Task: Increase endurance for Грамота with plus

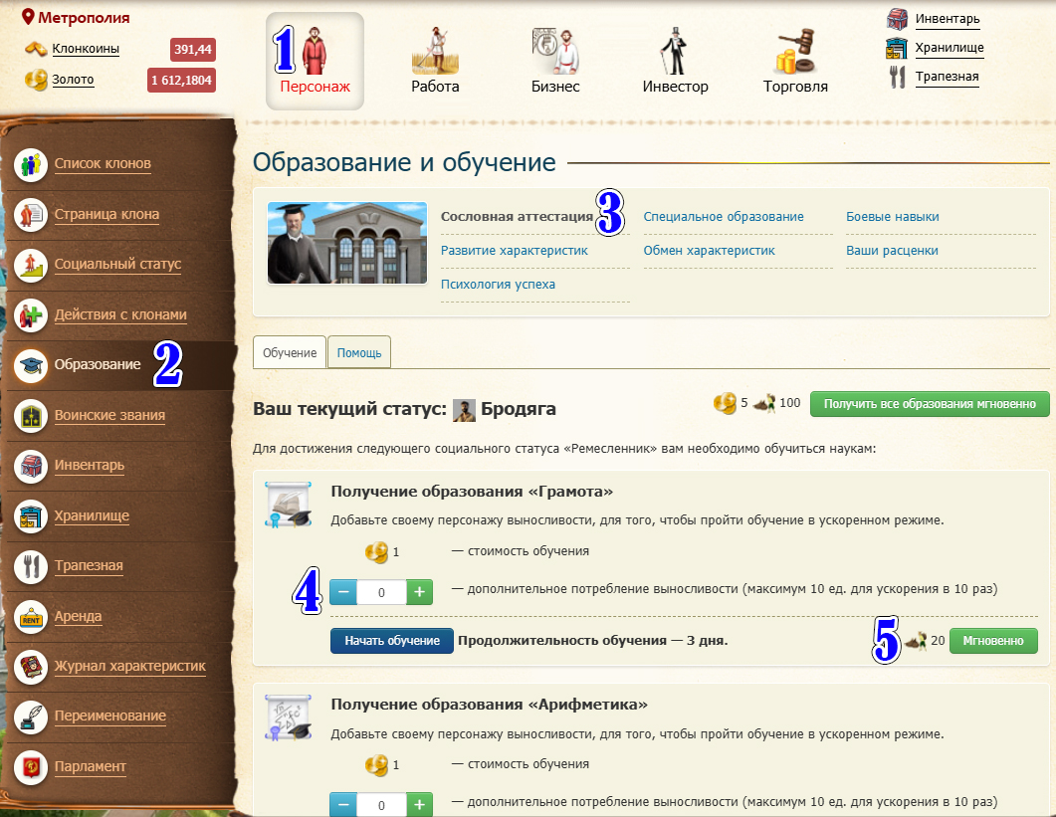Action: [419, 592]
